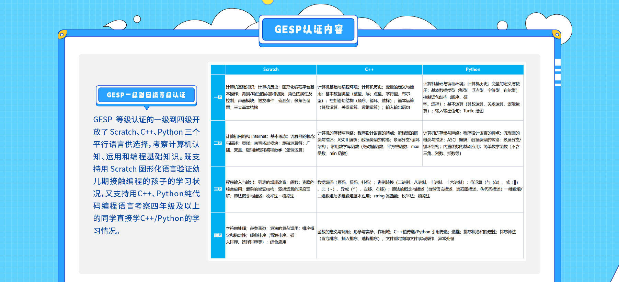The height and width of the screenshot is (282, 619).
Task: Click the yellow rivet at board's top-left corner
Action: (62, 34)
